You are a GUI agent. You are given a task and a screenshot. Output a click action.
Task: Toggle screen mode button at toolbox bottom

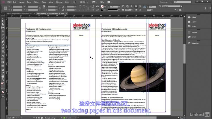click(x=3, y=97)
